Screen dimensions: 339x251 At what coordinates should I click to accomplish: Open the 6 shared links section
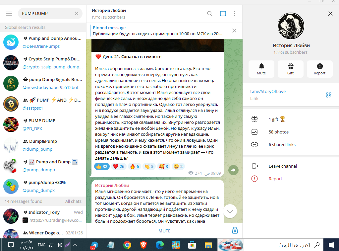click(x=291, y=144)
